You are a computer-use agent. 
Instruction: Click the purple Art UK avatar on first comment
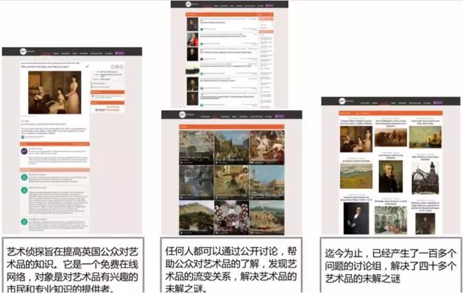click(x=24, y=151)
